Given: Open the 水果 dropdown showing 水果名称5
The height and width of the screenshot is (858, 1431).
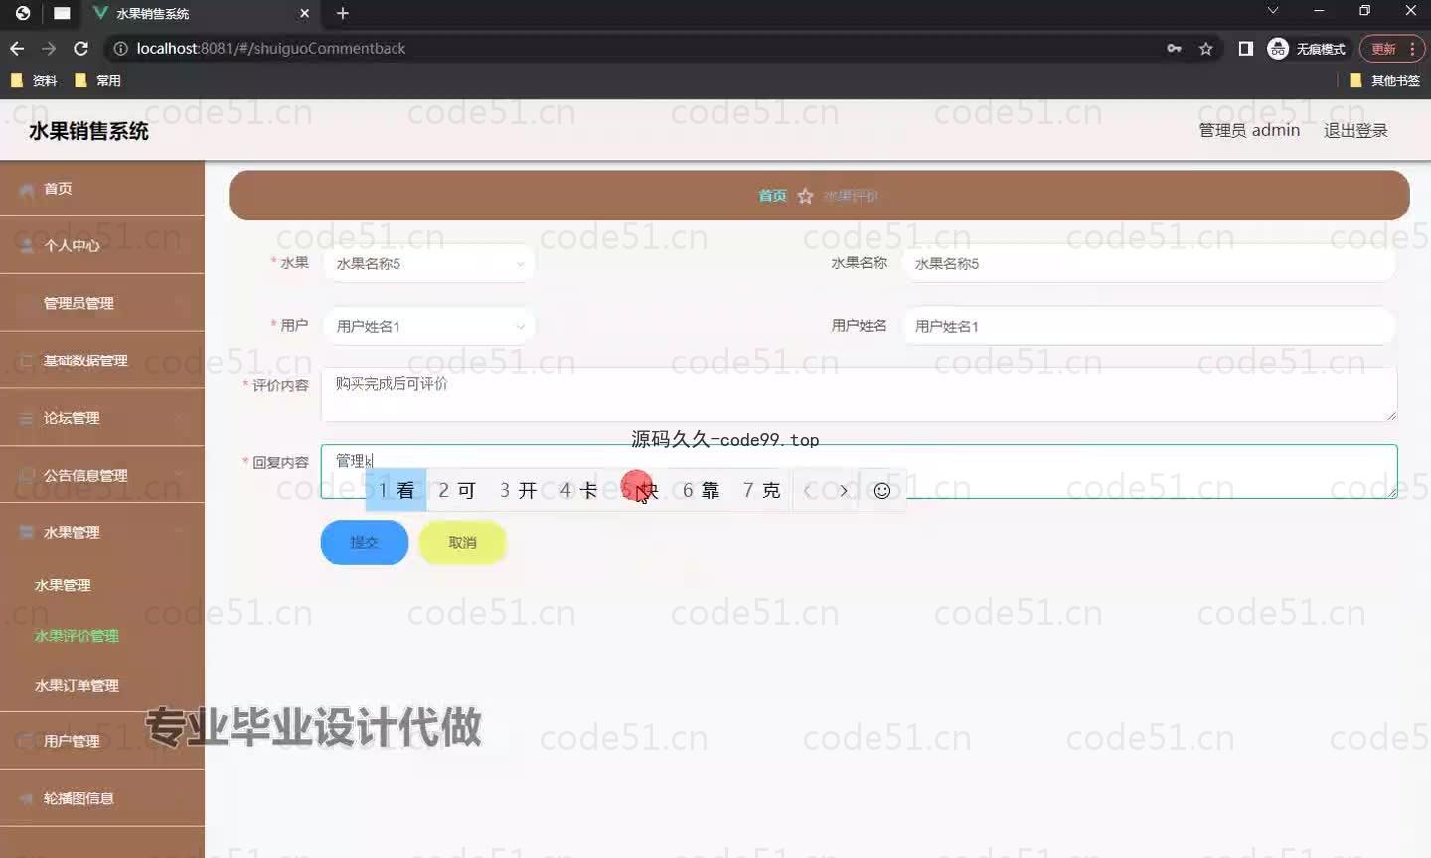Looking at the screenshot, I should coord(428,264).
